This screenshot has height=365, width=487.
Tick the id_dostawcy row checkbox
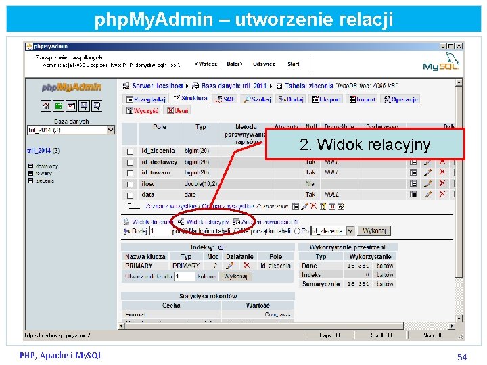(130, 162)
